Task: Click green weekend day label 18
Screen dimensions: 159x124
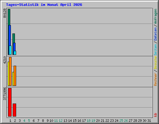Action: 89,121
